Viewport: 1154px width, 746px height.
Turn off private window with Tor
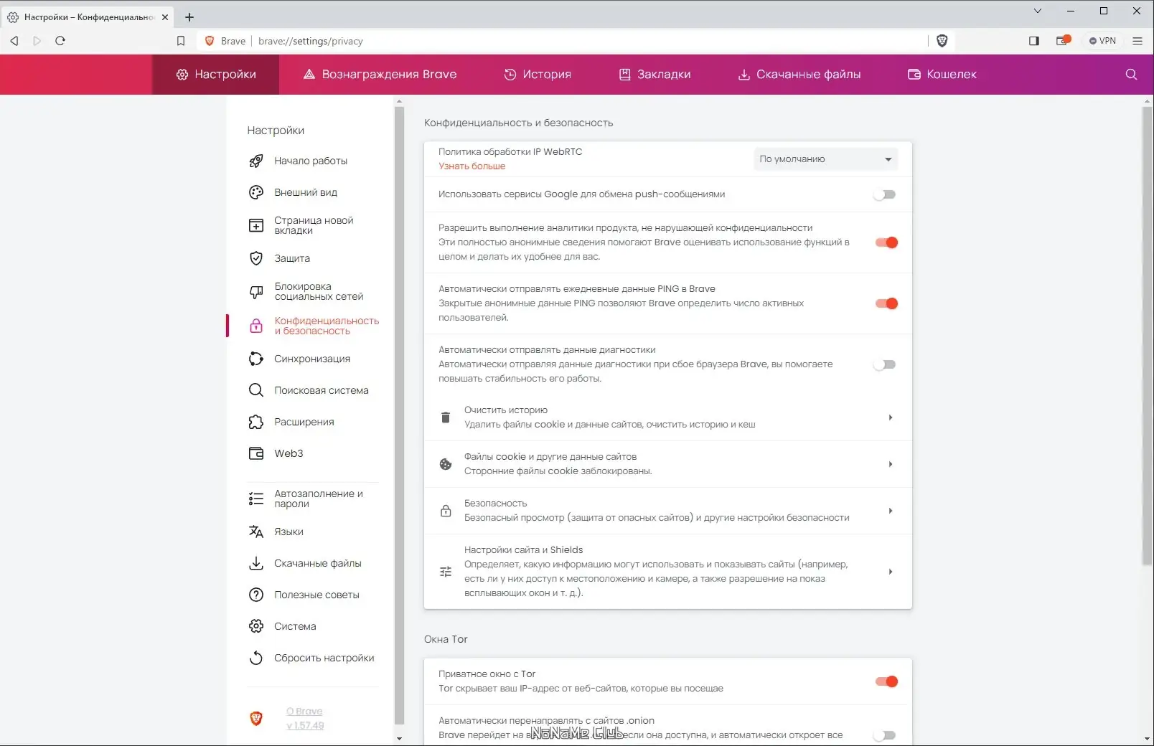tap(886, 681)
